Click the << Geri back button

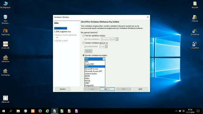[91, 89]
